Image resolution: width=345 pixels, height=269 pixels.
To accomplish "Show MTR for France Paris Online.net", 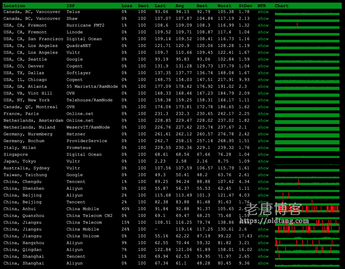I will (263, 114).
